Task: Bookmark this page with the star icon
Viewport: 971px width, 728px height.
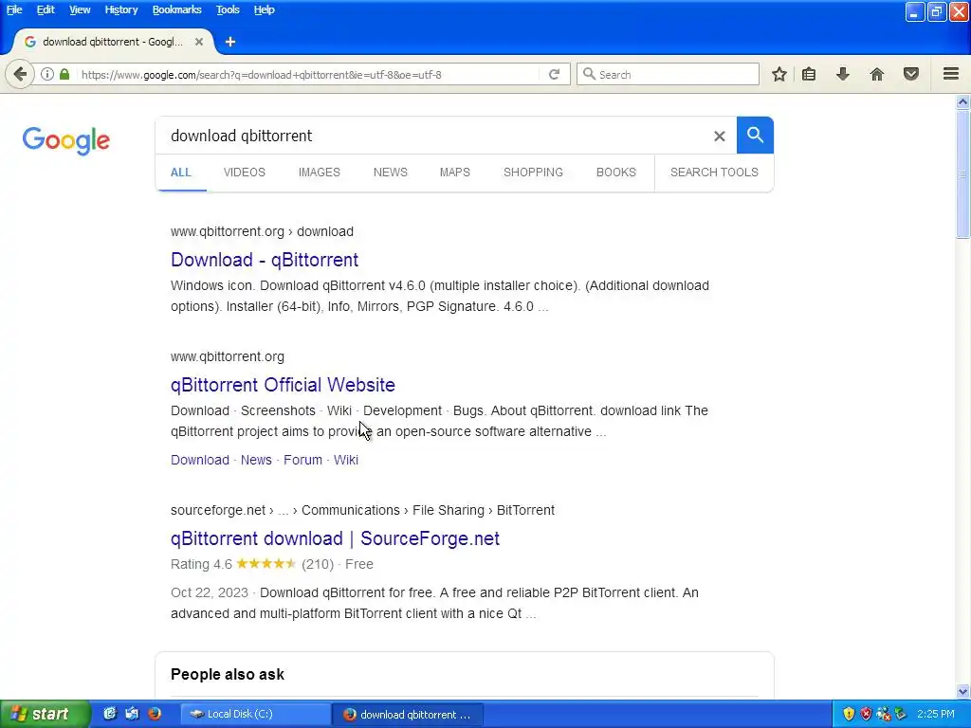Action: point(779,74)
